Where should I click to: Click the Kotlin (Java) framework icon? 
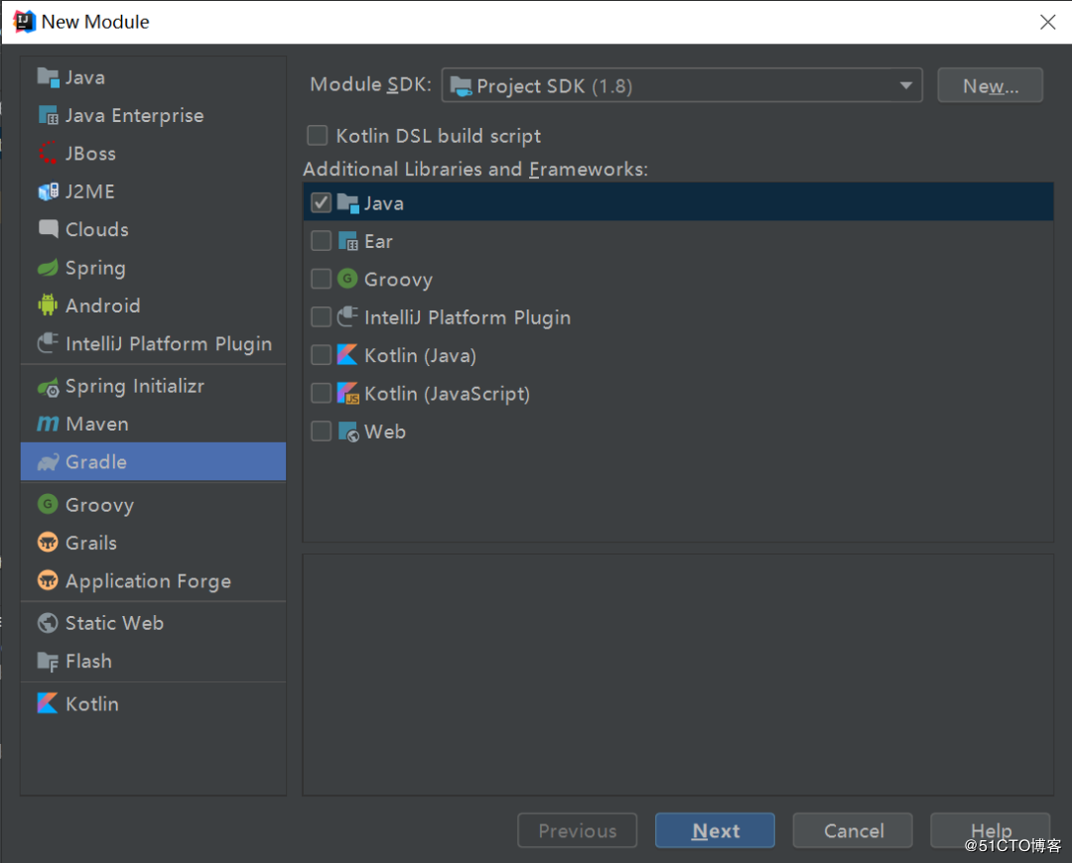(x=348, y=355)
